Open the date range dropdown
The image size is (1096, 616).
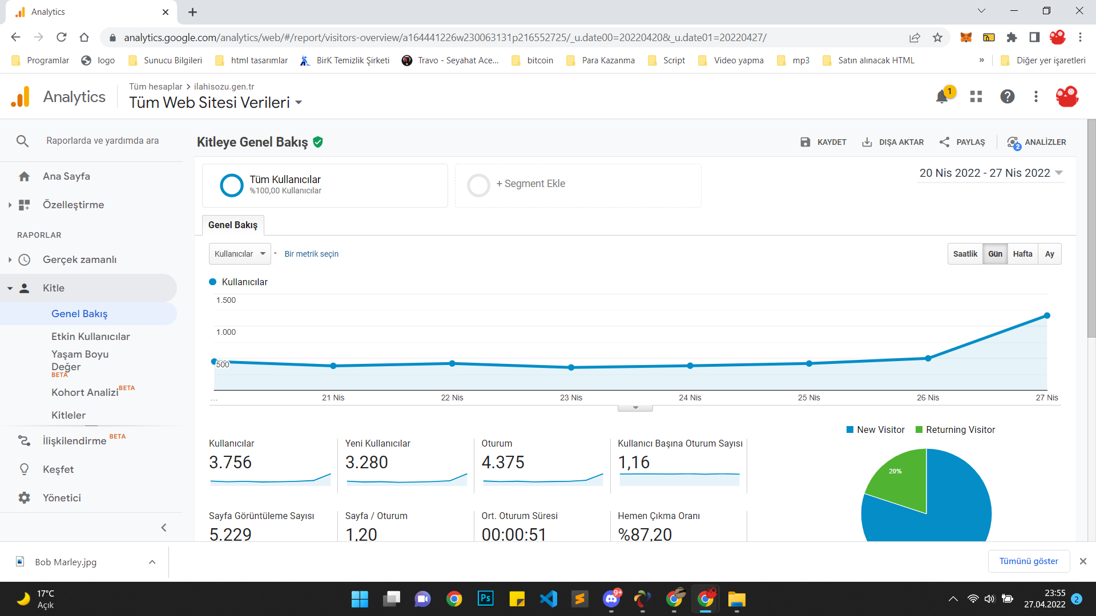tap(991, 173)
